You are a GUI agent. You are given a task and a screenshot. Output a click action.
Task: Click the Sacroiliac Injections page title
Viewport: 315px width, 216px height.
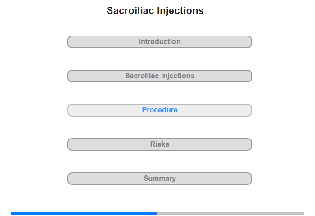point(155,11)
